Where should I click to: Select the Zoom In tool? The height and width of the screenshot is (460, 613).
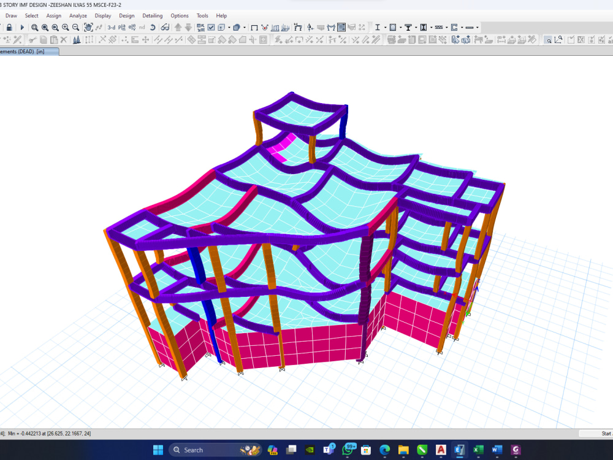[x=65, y=27]
